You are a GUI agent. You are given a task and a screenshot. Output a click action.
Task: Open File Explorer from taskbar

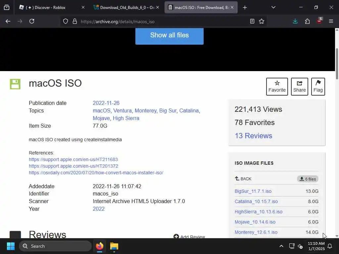pyautogui.click(x=114, y=246)
